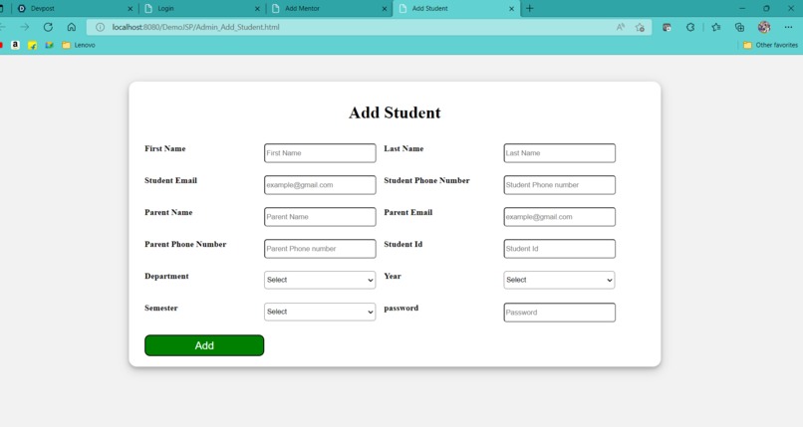Viewport: 803px width, 427px height.
Task: Click the 'Year' label text
Action: coord(393,276)
